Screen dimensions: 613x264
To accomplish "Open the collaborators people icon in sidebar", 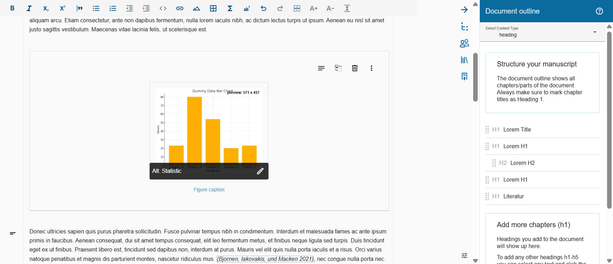I will coord(464,43).
